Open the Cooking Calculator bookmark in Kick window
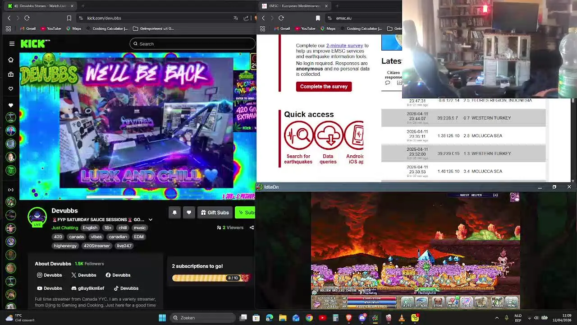Image resolution: width=577 pixels, height=325 pixels. [107, 28]
